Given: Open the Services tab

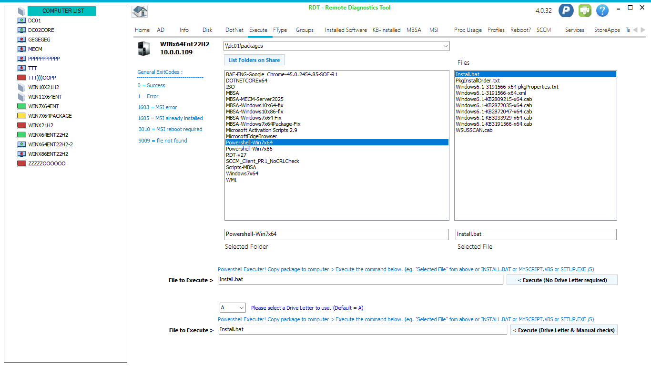Looking at the screenshot, I should [575, 30].
